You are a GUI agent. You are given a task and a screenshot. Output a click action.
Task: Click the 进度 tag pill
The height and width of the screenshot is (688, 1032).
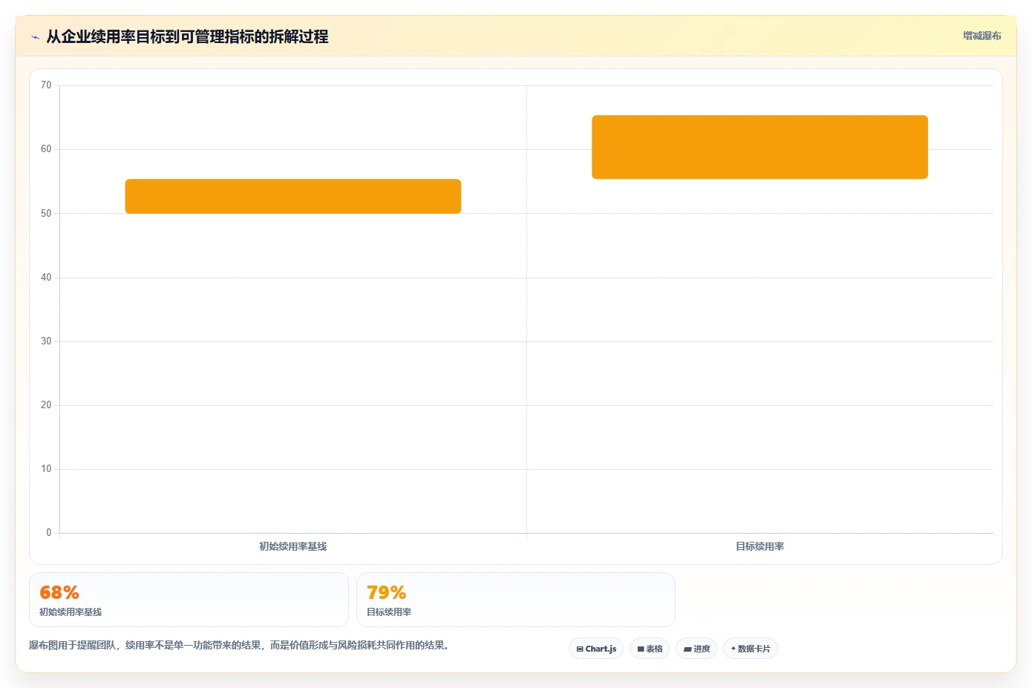(696, 649)
